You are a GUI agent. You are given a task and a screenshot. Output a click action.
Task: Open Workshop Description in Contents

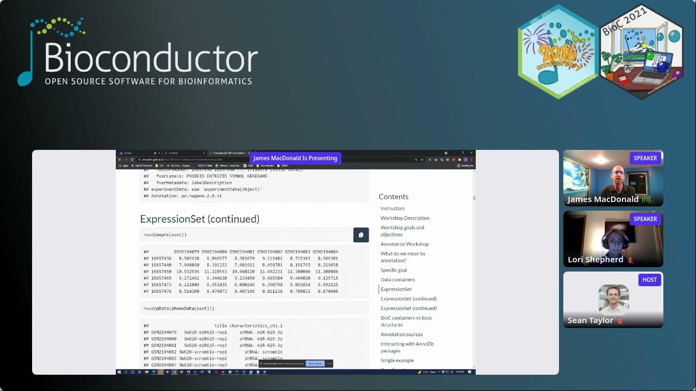[x=405, y=218]
